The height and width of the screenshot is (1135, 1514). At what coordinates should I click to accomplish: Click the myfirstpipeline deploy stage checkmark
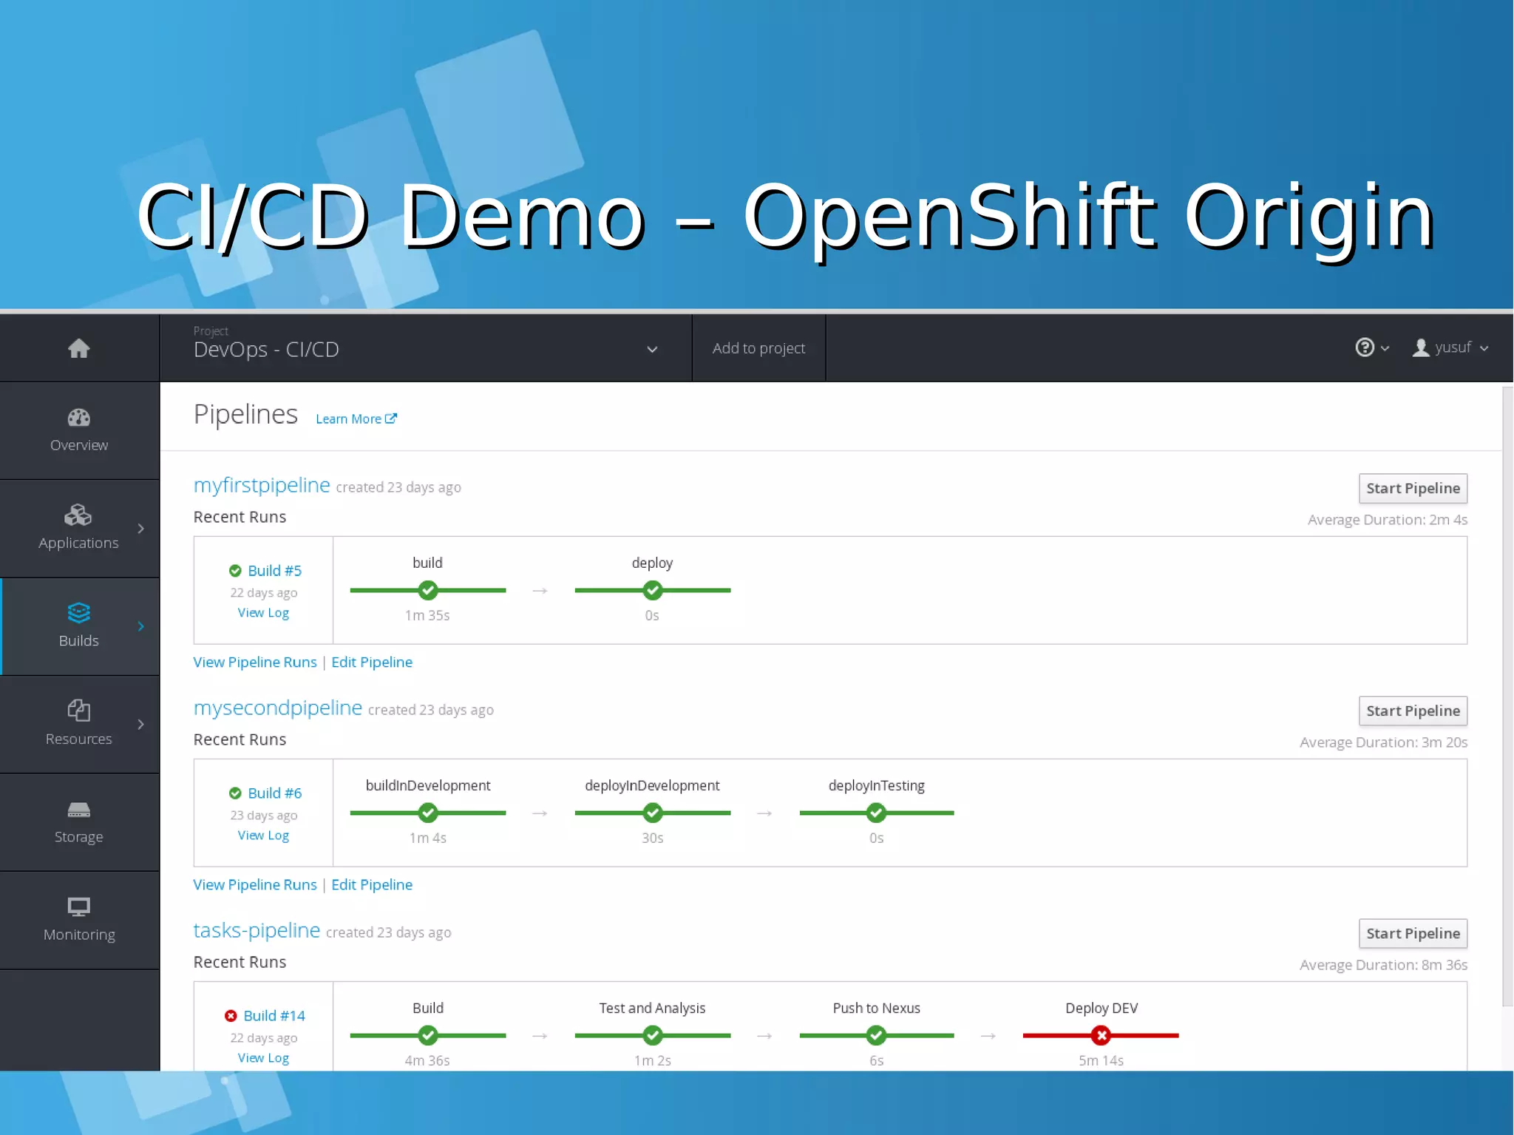(x=652, y=590)
